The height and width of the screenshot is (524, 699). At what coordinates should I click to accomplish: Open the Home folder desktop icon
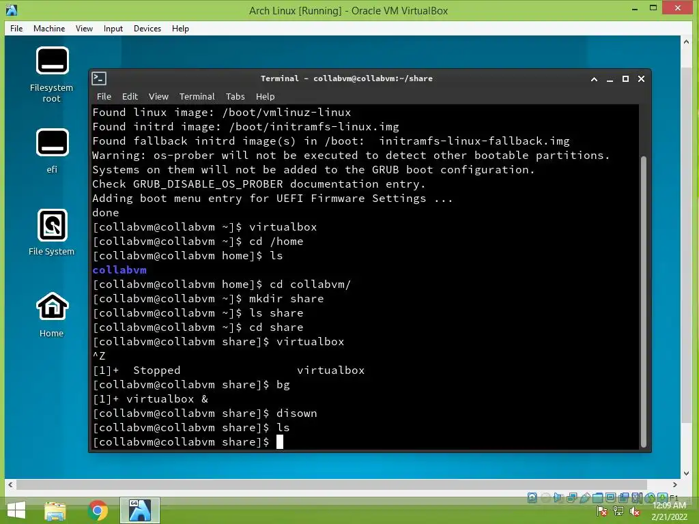click(52, 315)
